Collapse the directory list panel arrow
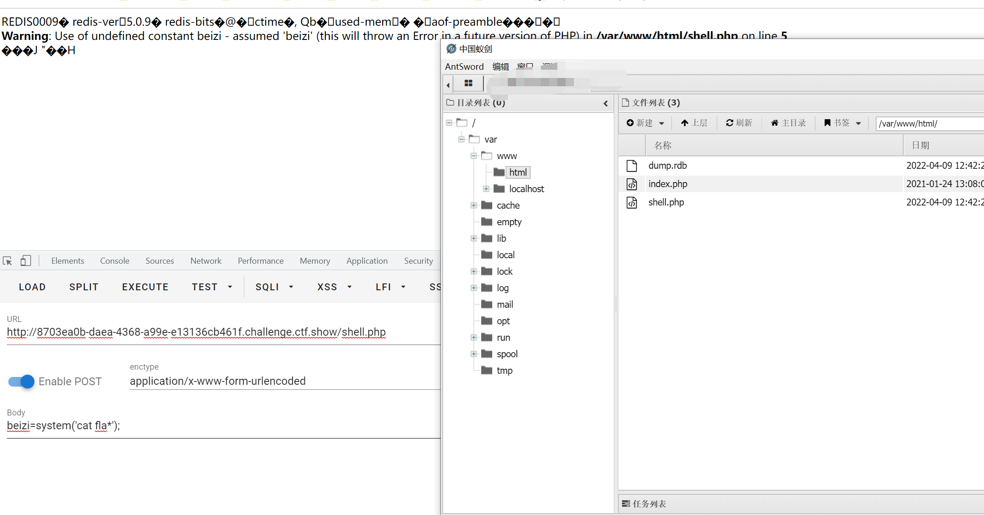This screenshot has height=515, width=984. [x=606, y=103]
